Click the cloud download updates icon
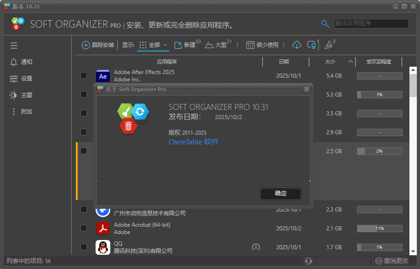 297,45
